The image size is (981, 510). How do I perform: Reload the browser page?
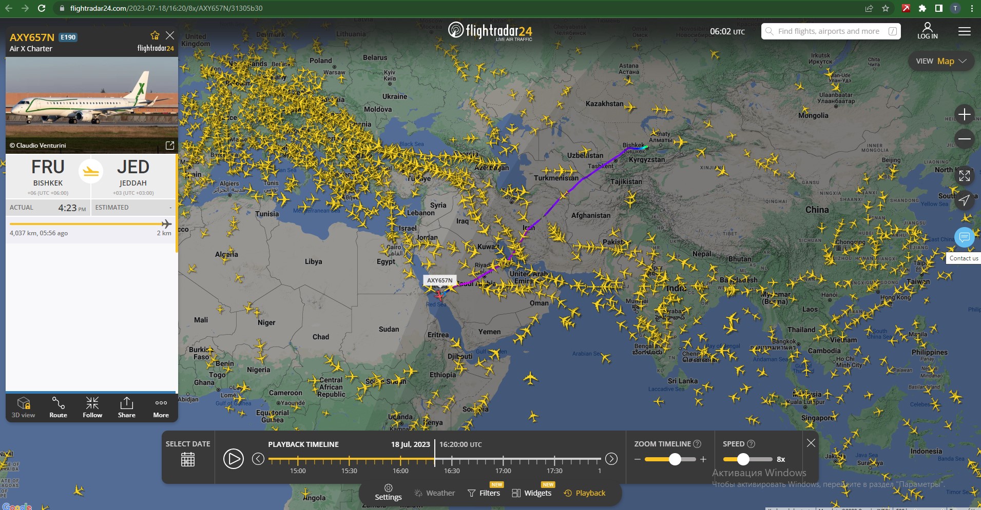(42, 8)
